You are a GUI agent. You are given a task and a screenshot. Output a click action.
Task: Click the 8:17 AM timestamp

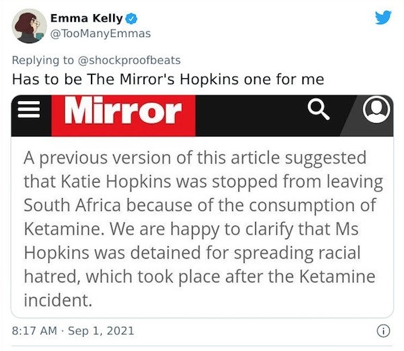(x=32, y=330)
